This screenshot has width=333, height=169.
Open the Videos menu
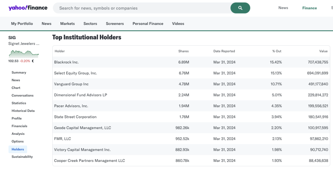(x=178, y=23)
